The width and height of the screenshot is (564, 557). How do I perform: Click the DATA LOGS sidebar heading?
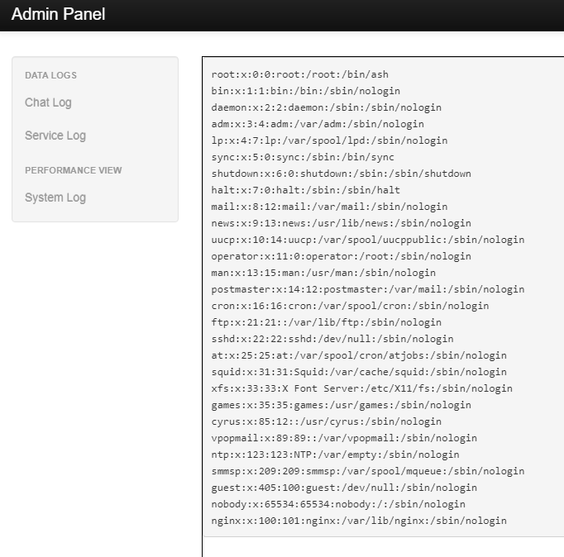[x=50, y=75]
